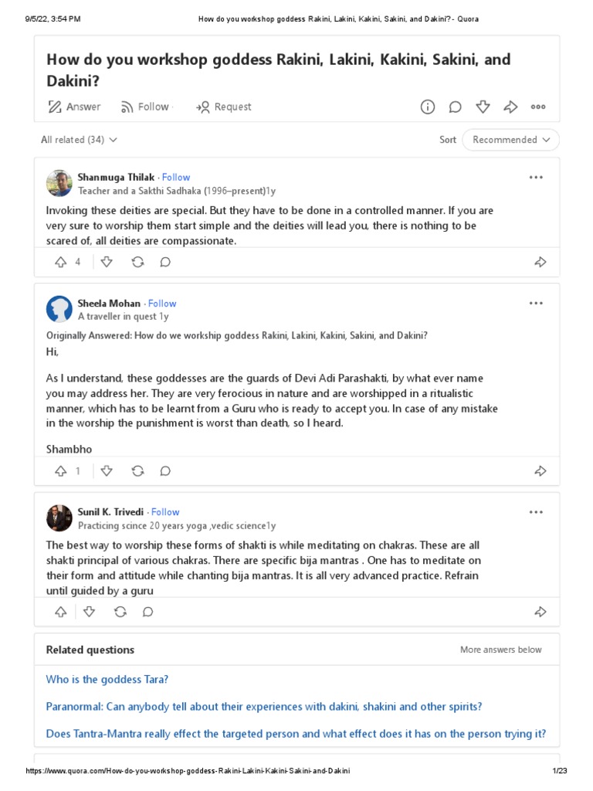Comment on Sheela Mohan's answer
This screenshot has height=791, width=593.
point(165,470)
